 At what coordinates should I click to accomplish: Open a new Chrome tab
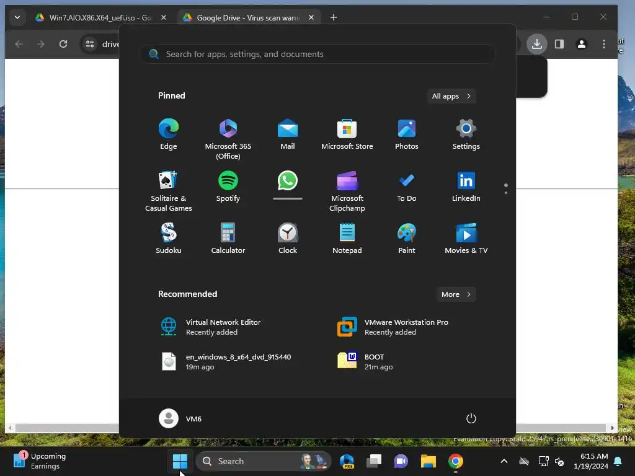[x=333, y=17]
